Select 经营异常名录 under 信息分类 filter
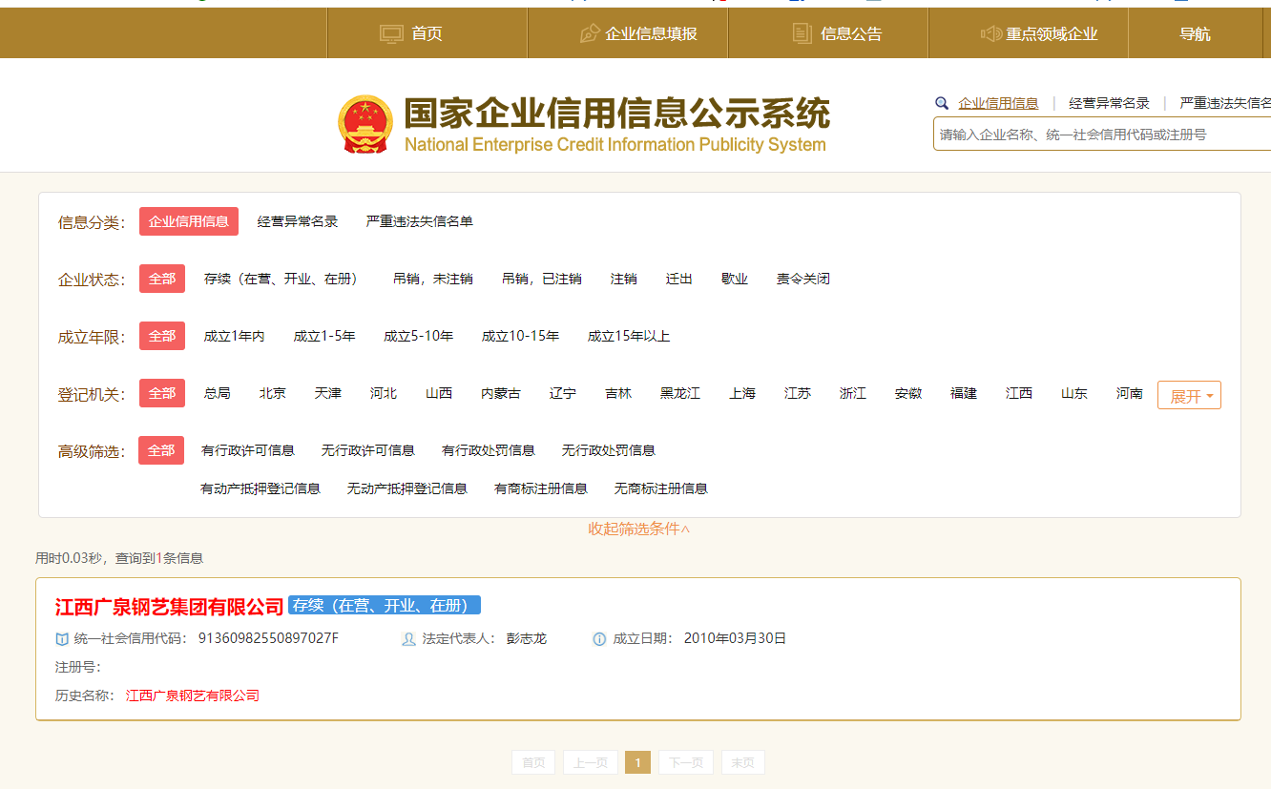Image resolution: width=1271 pixels, height=789 pixels. [298, 221]
